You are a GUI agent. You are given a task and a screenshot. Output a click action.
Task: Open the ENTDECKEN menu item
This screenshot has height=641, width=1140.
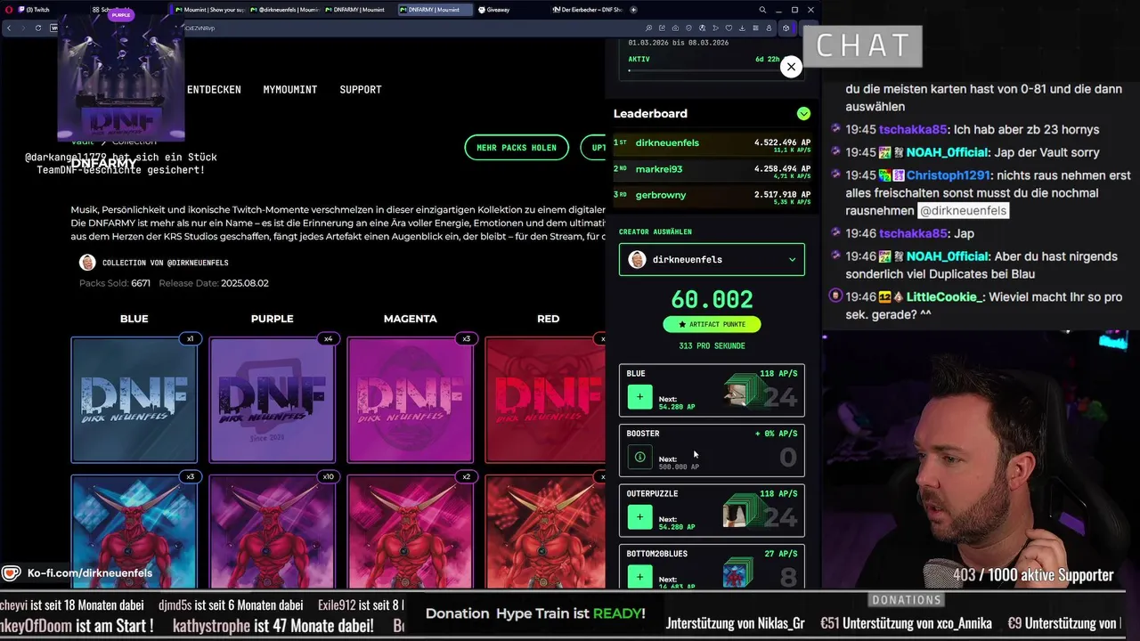point(214,90)
